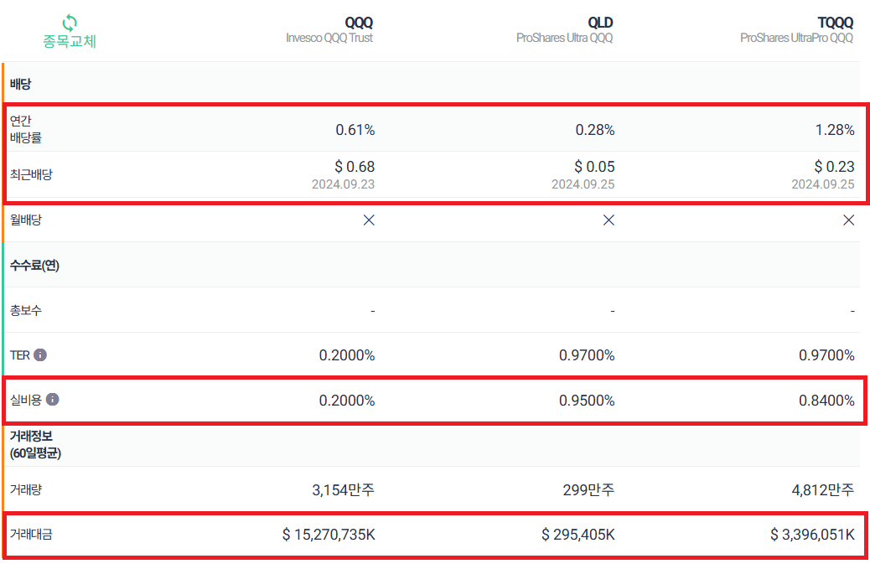Click the ProShares Ultra QQQ name

click(x=564, y=38)
